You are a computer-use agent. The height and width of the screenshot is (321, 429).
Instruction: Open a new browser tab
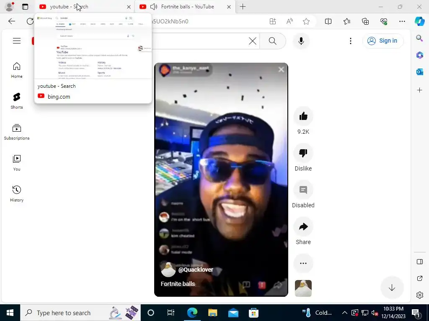coord(243,7)
